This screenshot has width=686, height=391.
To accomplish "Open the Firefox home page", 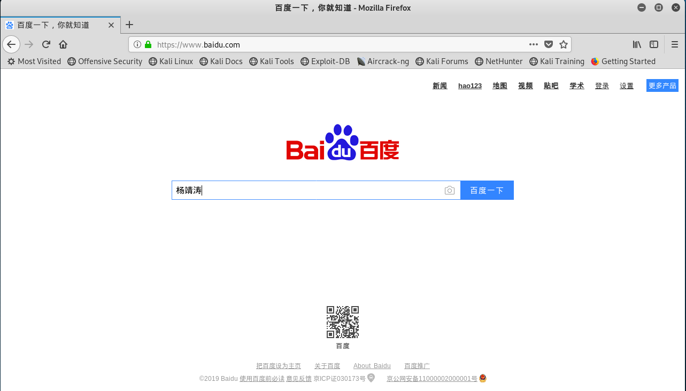I will (63, 44).
